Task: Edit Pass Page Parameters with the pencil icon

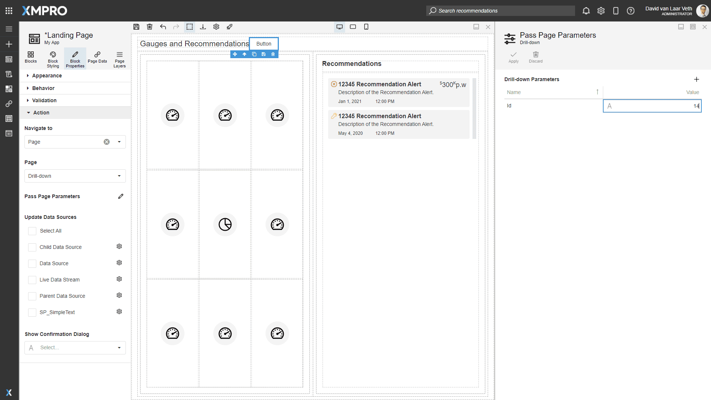Action: (121, 196)
